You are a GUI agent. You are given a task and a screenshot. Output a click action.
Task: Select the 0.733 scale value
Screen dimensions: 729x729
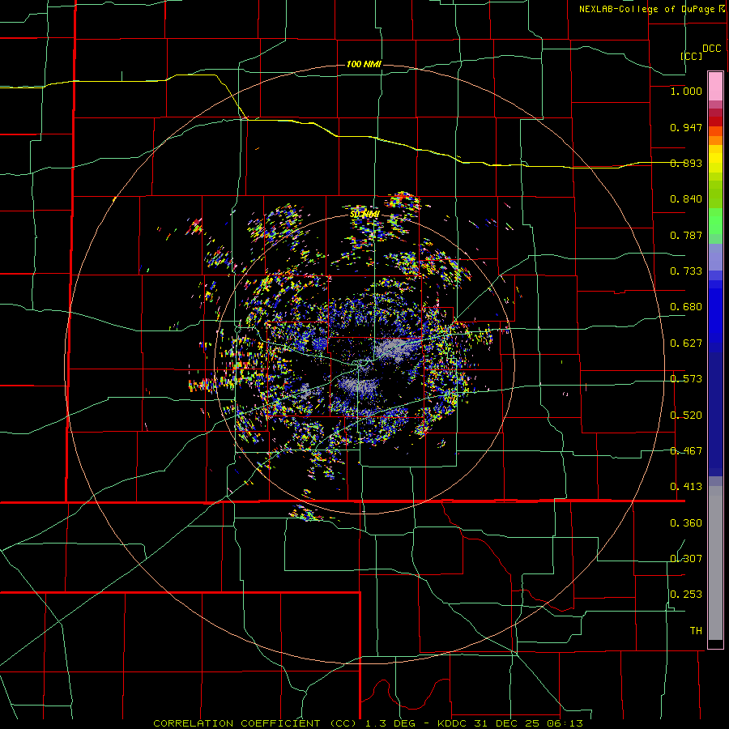tap(686, 271)
